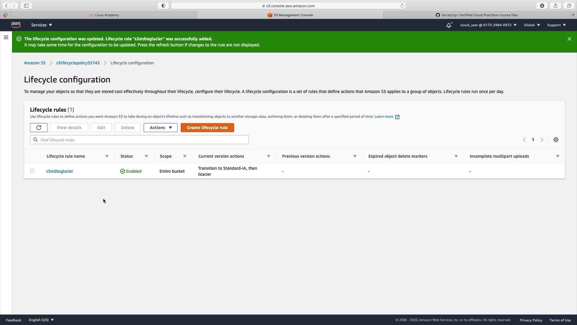Open s3lifecyclepolicy55743 bucket breadcrumb
Screen dimensions: 577x325
(x=78, y=63)
